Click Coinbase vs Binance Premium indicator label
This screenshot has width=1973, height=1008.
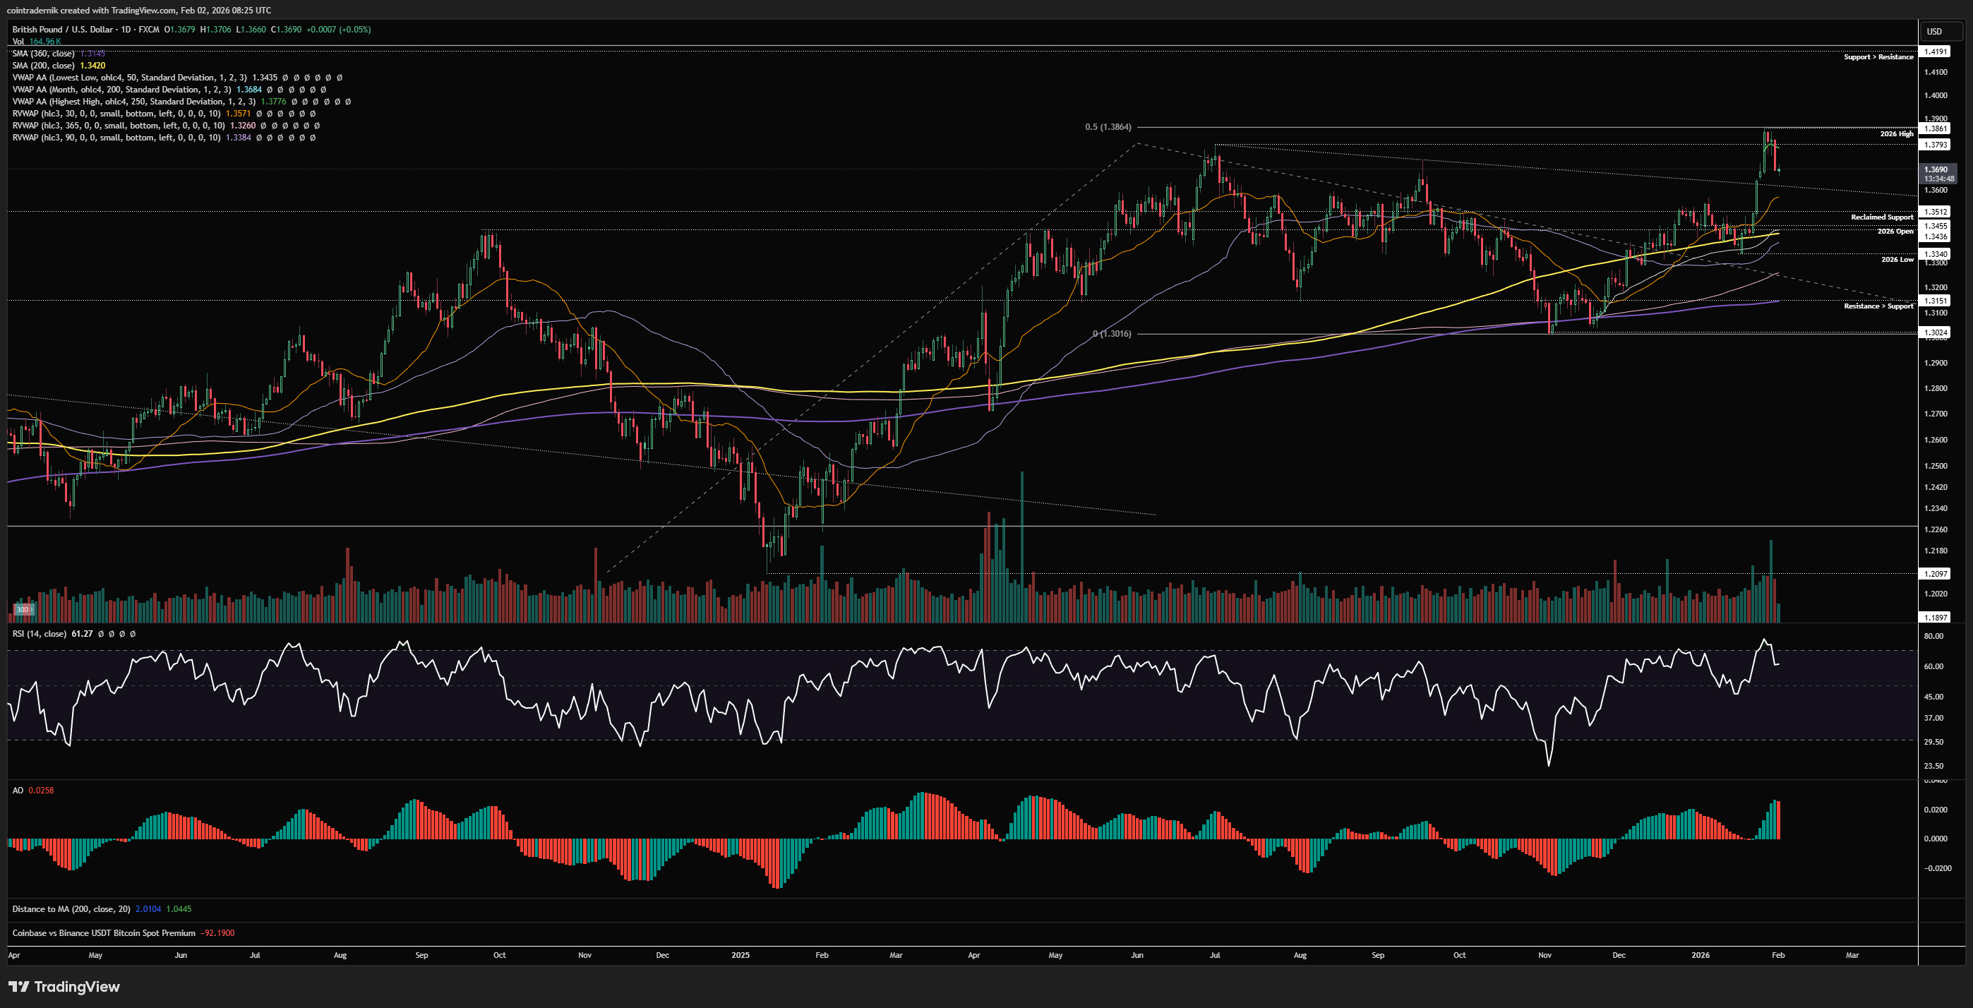tap(103, 933)
